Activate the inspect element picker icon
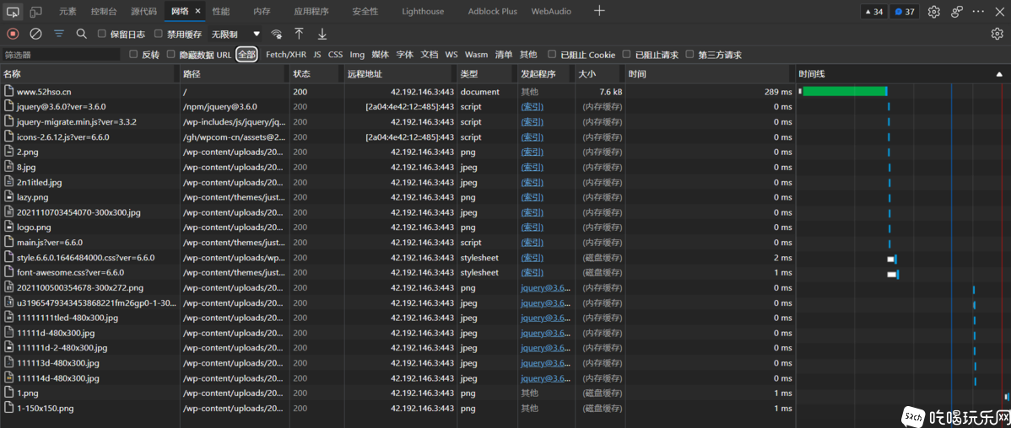The height and width of the screenshot is (428, 1011). pyautogui.click(x=13, y=12)
